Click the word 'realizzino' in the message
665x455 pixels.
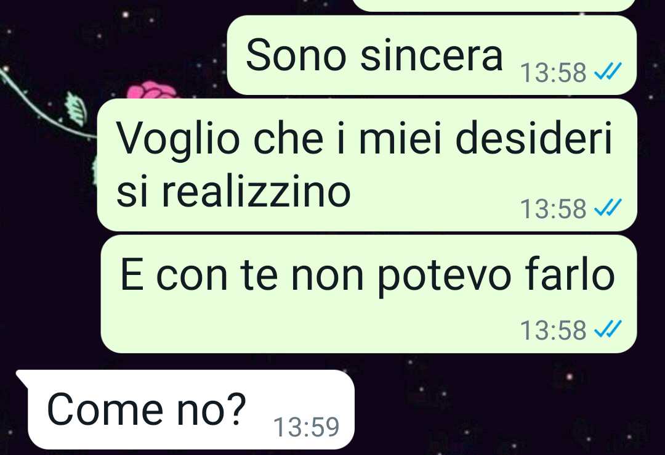click(x=256, y=191)
